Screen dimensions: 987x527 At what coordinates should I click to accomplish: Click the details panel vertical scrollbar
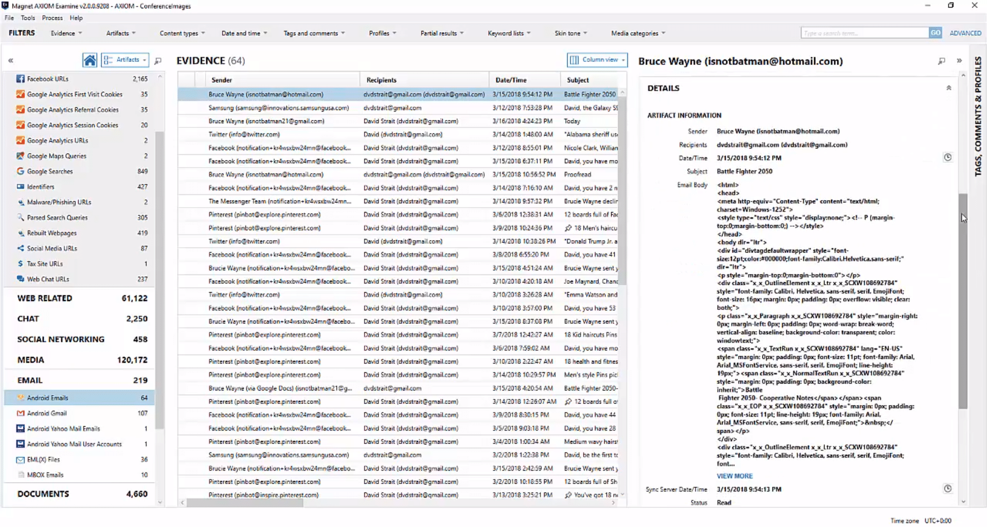coord(963,301)
